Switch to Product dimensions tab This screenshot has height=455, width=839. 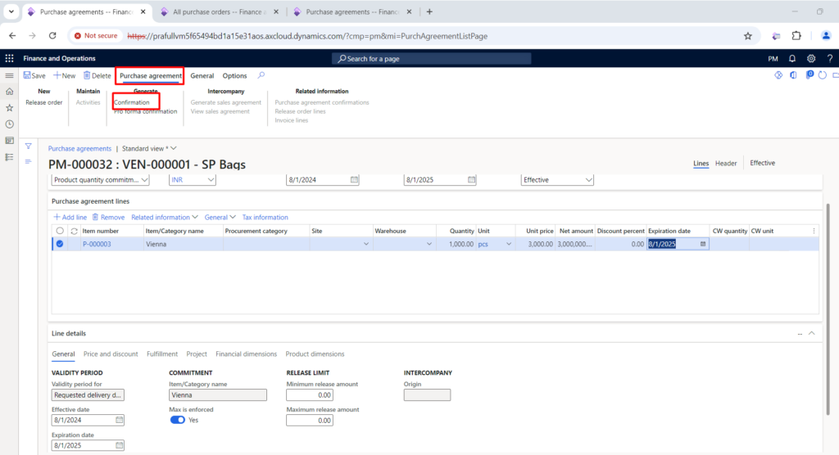315,354
